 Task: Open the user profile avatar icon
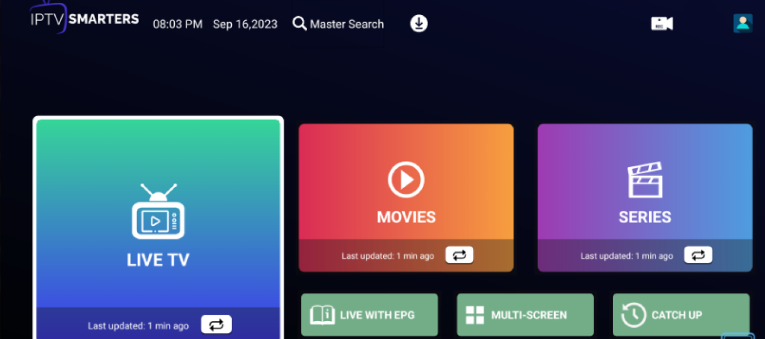click(742, 23)
